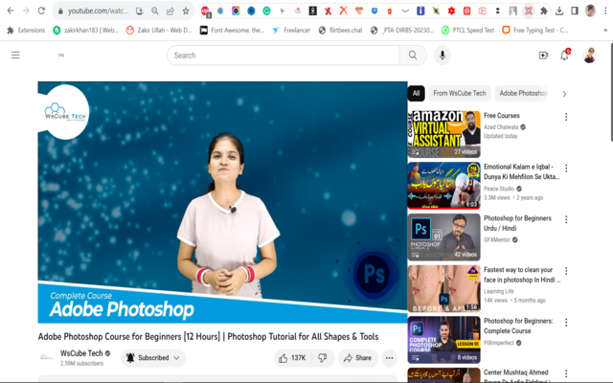Open the Azad Chaiwala channel name
The image size is (613, 383).
(501, 127)
